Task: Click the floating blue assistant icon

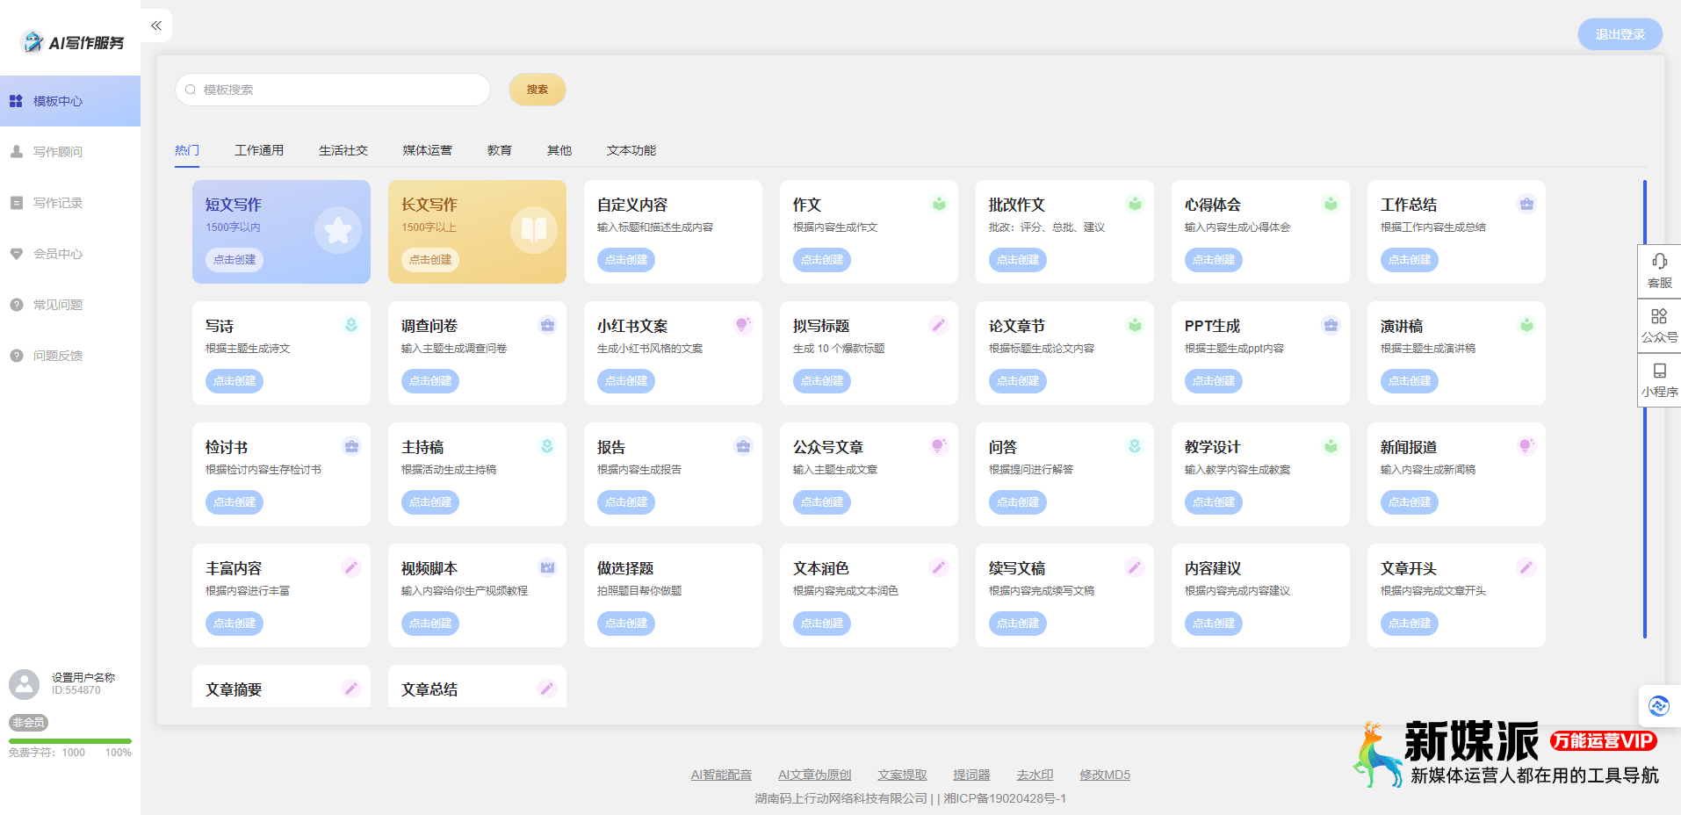Action: pyautogui.click(x=1658, y=705)
